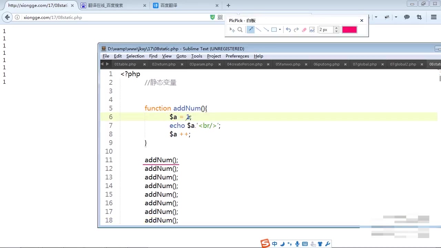Undo last whiteboard stroke in PicPick
441x248 pixels.
tap(288, 30)
